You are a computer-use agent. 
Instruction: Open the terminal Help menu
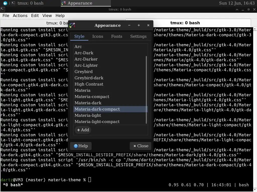[60, 16]
